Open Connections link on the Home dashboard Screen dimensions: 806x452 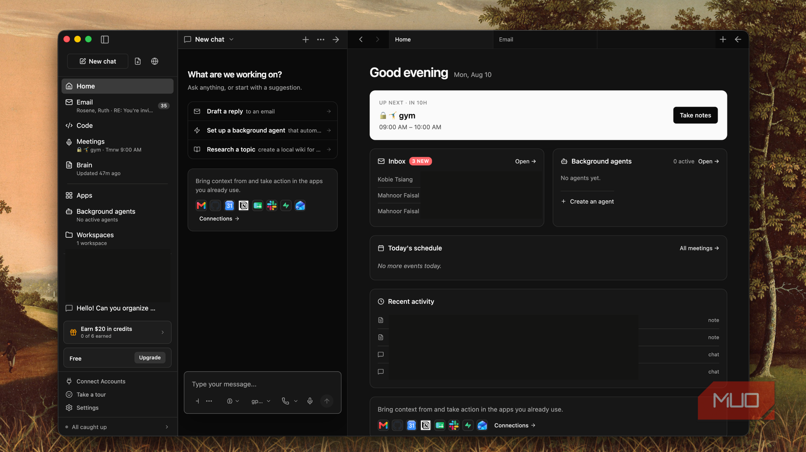[515, 426]
